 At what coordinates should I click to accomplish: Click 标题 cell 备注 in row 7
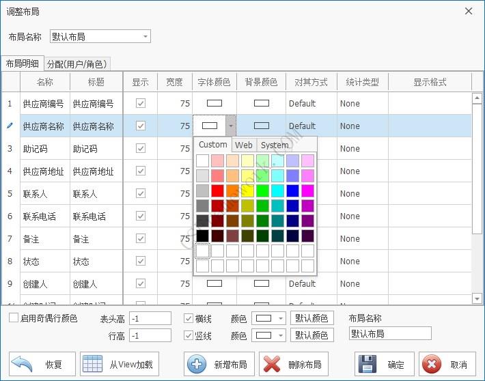click(96, 239)
